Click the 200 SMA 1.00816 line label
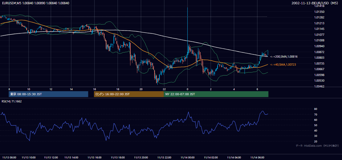The width and height of the screenshot is (342, 160). pos(284,57)
